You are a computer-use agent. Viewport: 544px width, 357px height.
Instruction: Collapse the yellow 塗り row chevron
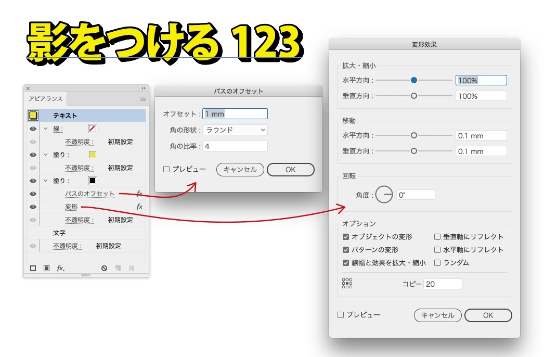coord(45,155)
